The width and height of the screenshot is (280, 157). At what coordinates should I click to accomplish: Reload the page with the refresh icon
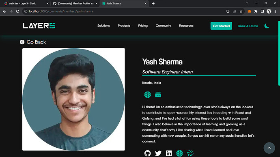17,11
